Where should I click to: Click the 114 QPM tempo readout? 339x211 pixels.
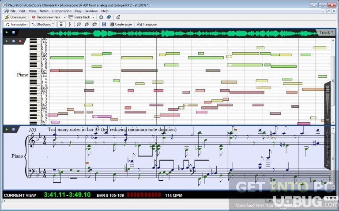point(173,196)
